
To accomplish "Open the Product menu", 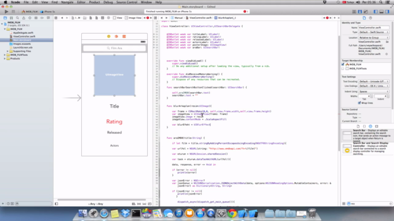I will pos(94,2).
